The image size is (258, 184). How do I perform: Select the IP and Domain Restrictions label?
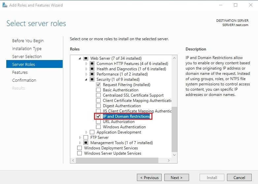[126, 116]
